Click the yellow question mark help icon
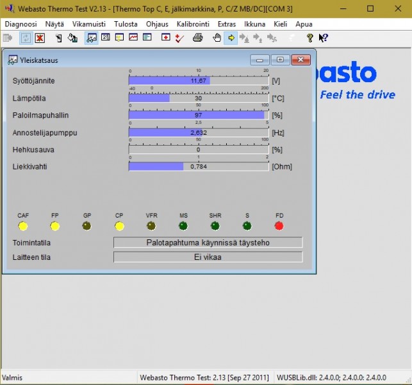The width and height of the screenshot is (412, 385). click(309, 38)
